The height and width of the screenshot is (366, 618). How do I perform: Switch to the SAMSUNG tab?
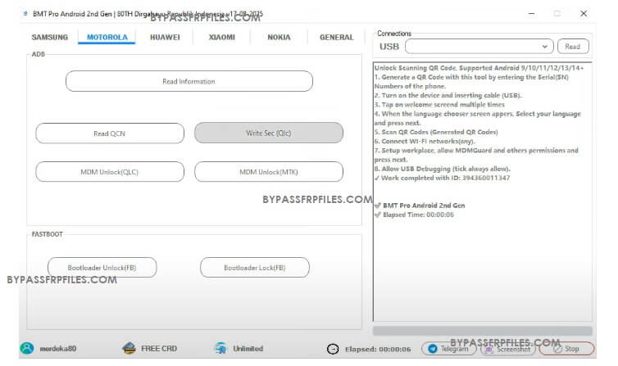coord(50,37)
